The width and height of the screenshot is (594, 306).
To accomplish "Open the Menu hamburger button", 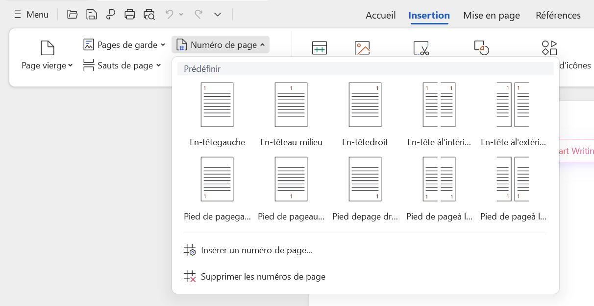I will coord(31,15).
